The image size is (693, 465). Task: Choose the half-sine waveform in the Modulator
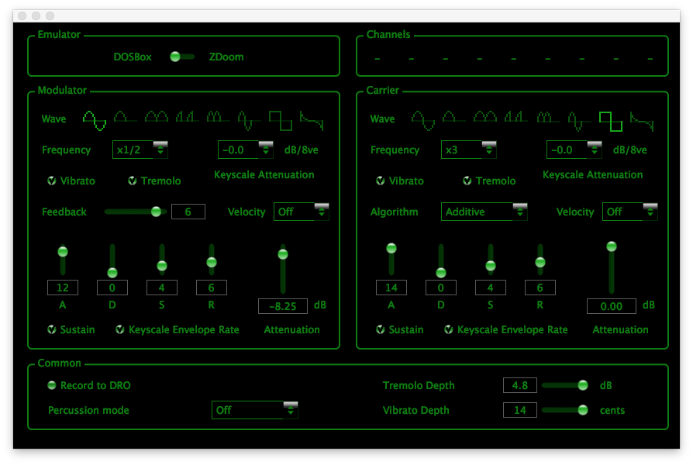coord(126,119)
